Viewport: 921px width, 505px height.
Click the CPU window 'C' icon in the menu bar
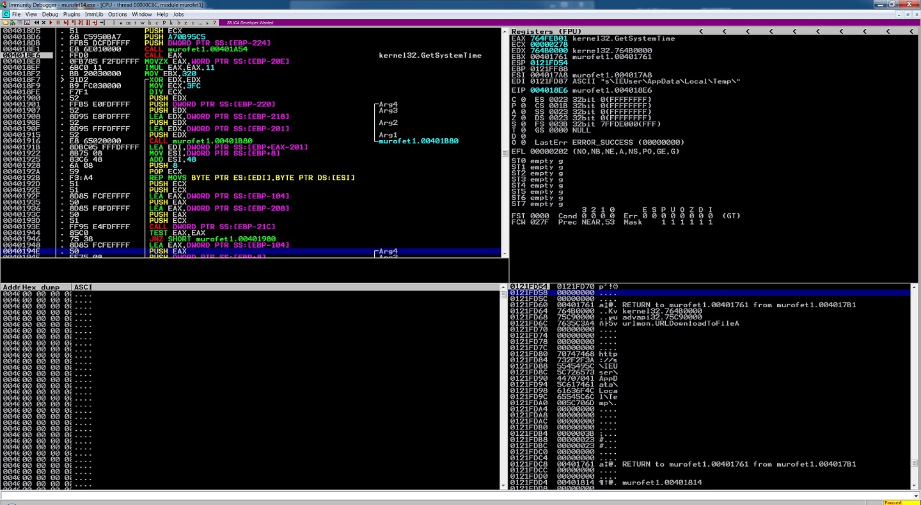coord(6,14)
